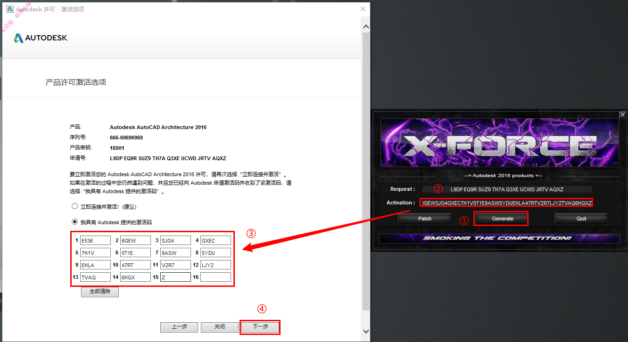Click activation code field 8 containing 5YDU

tap(215, 253)
